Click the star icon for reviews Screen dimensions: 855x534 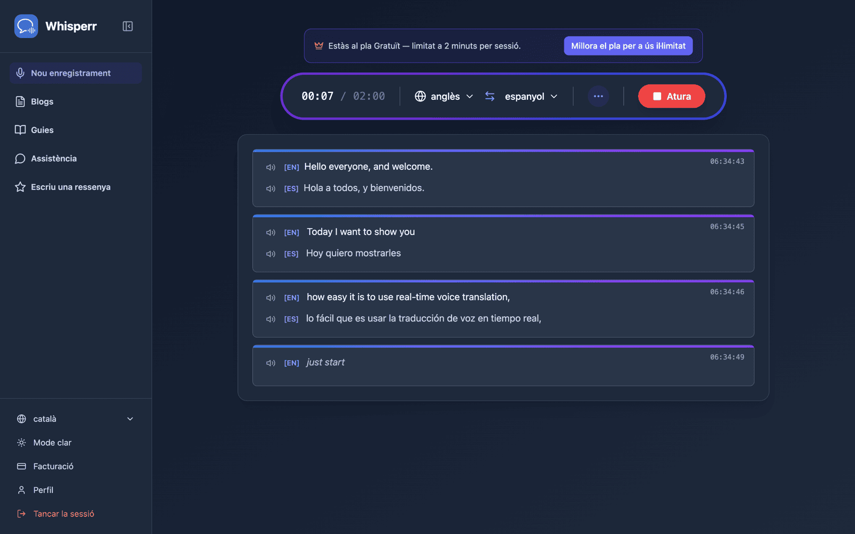(20, 187)
